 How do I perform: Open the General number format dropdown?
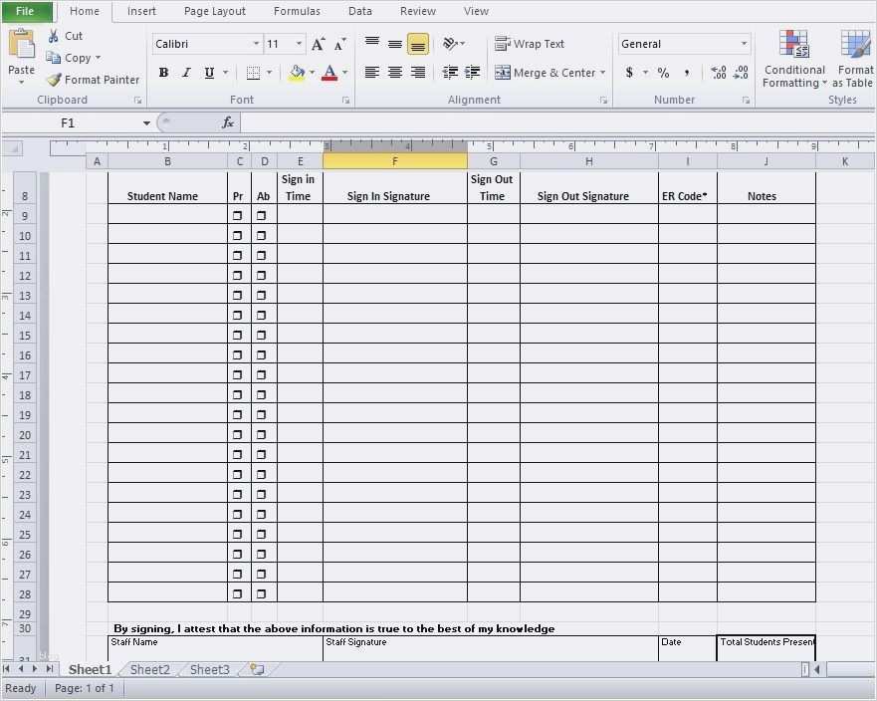point(743,44)
